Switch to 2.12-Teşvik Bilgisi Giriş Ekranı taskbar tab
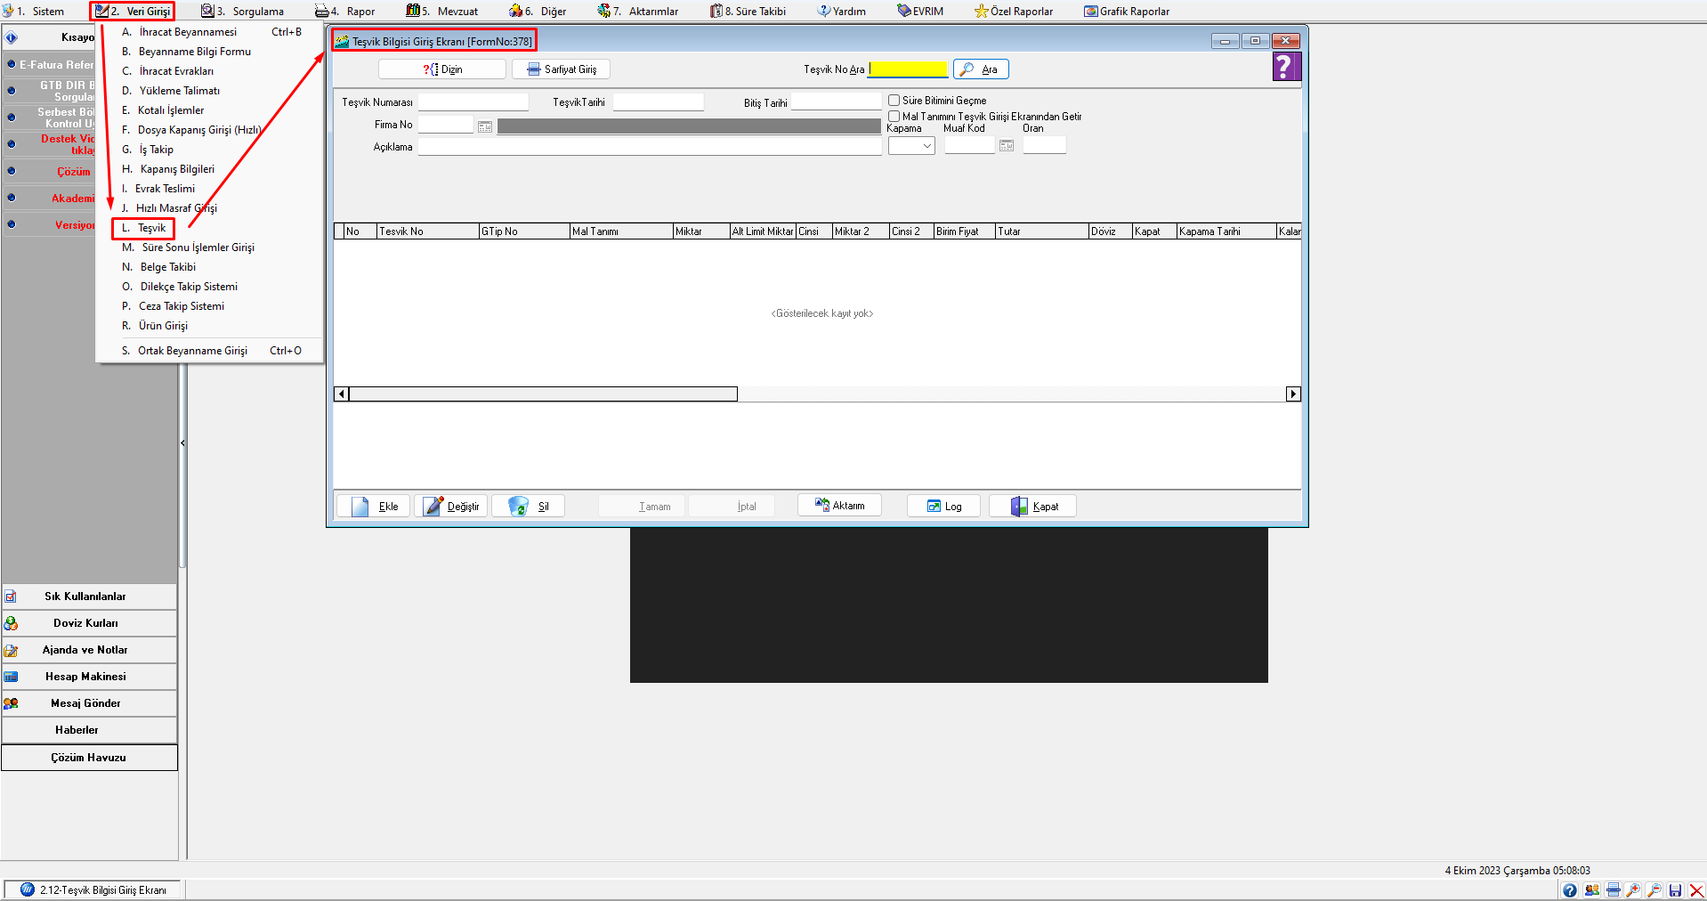 [93, 890]
